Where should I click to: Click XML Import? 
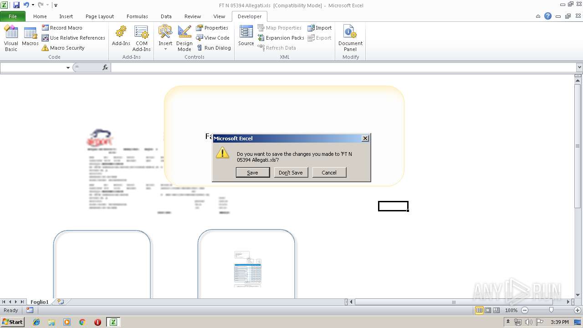click(x=319, y=28)
